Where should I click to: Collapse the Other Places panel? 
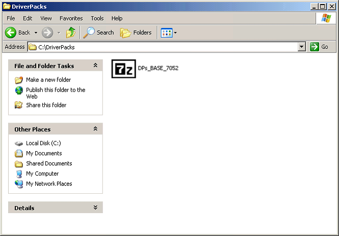tap(95, 129)
